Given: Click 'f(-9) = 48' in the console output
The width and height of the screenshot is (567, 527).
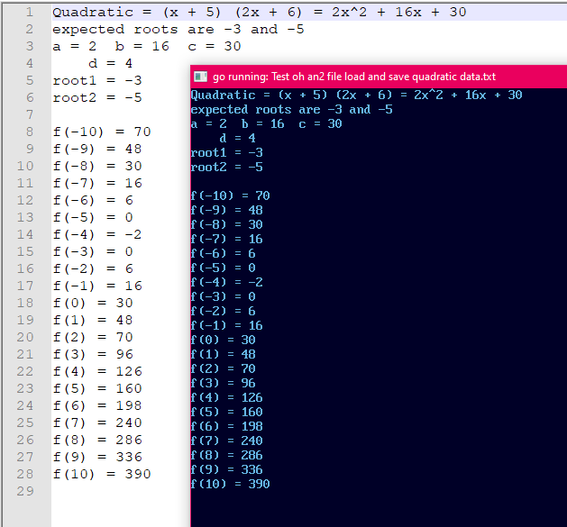Looking at the screenshot, I should click(227, 211).
